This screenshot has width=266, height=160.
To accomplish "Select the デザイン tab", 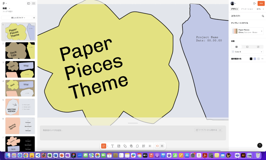I will pyautogui.click(x=234, y=9).
